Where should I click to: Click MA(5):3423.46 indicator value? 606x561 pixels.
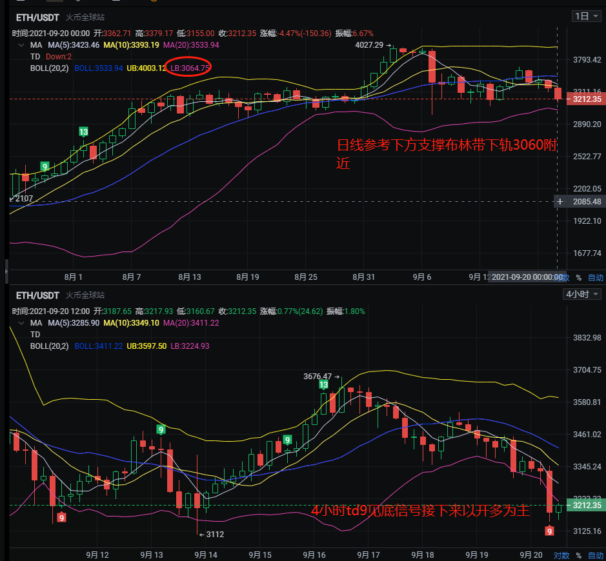(x=74, y=44)
